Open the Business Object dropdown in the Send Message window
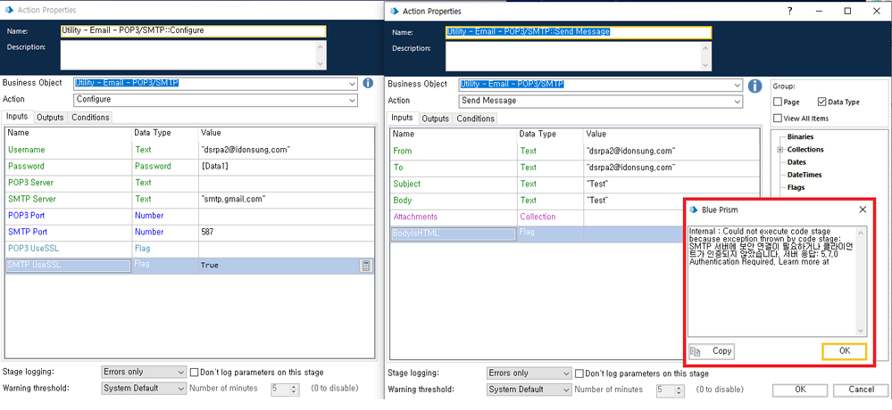 738,85
